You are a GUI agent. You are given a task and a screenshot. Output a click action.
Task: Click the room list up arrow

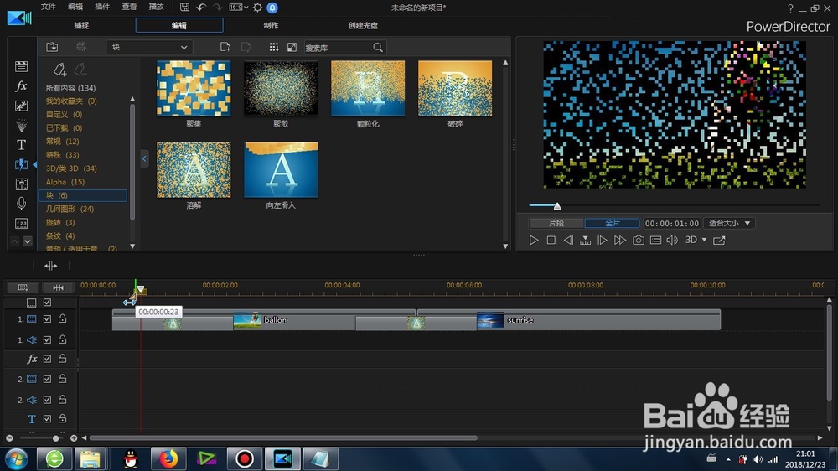pos(15,241)
